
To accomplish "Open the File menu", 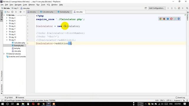I will (x=2, y=5).
